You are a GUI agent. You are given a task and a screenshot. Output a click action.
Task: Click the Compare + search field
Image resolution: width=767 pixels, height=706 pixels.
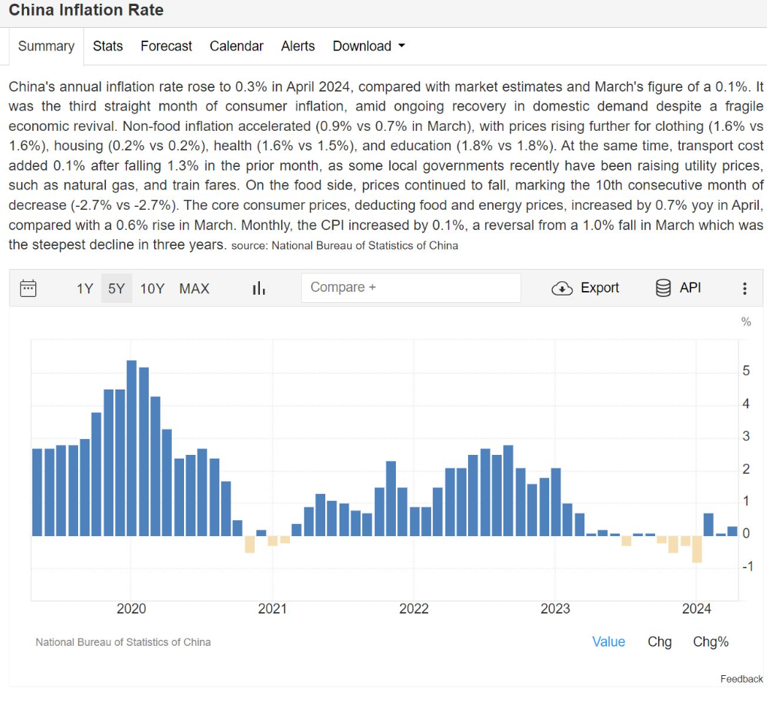411,288
